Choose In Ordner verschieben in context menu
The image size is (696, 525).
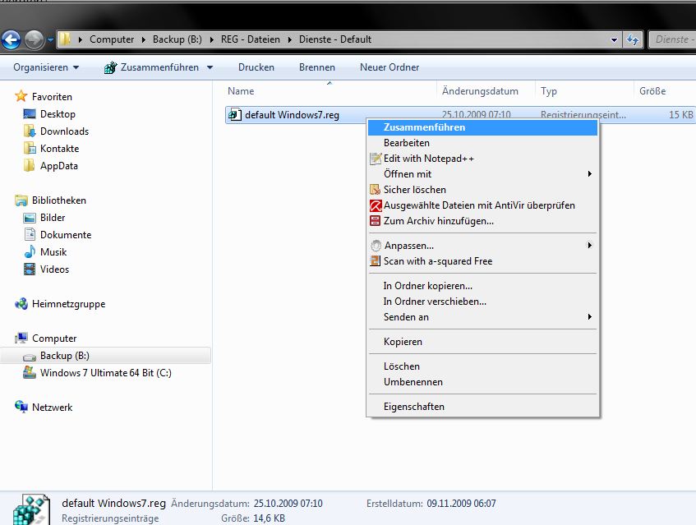pyautogui.click(x=482, y=302)
